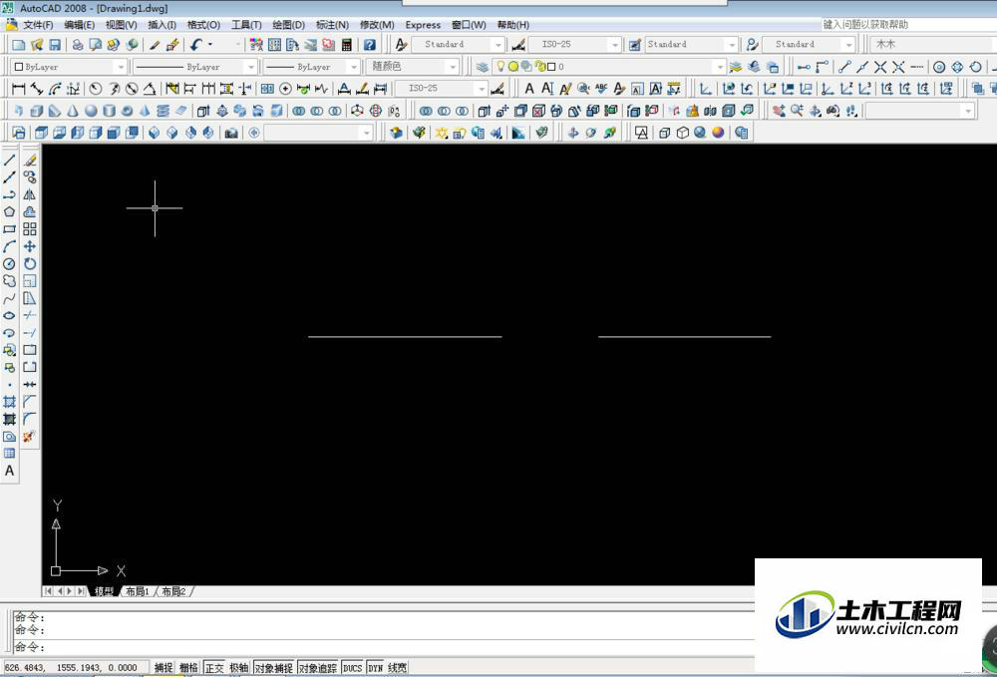Select the Hatch tool

(x=10, y=402)
